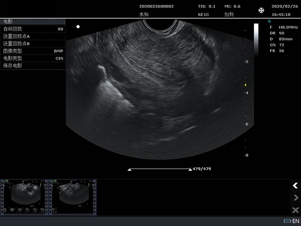Click the white probe orientation dot
The height and width of the screenshot is (226, 301).
[x=78, y=27]
